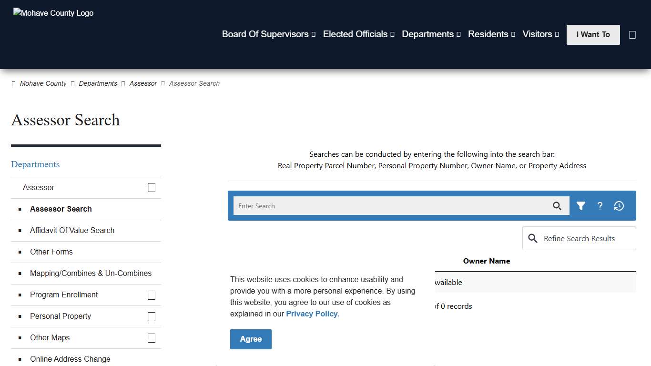651x366 pixels.
Task: Click the home icon in the breadcrumb
Action: tap(14, 83)
